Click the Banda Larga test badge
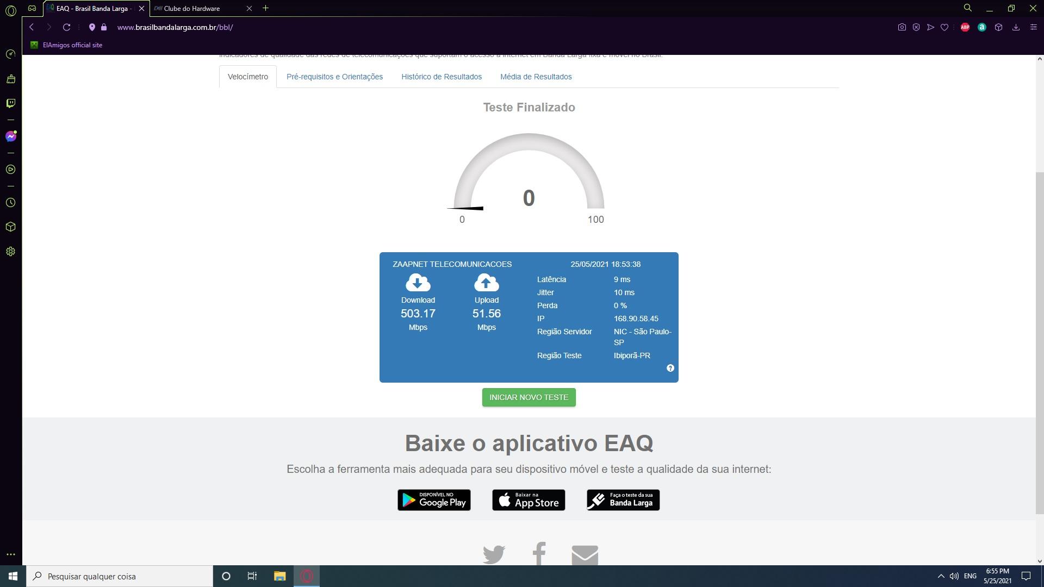 (623, 500)
